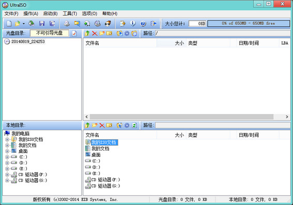The width and height of the screenshot is (293, 205).
Task: Click the disc pane scrollbar right arrow
Action: 287,117
